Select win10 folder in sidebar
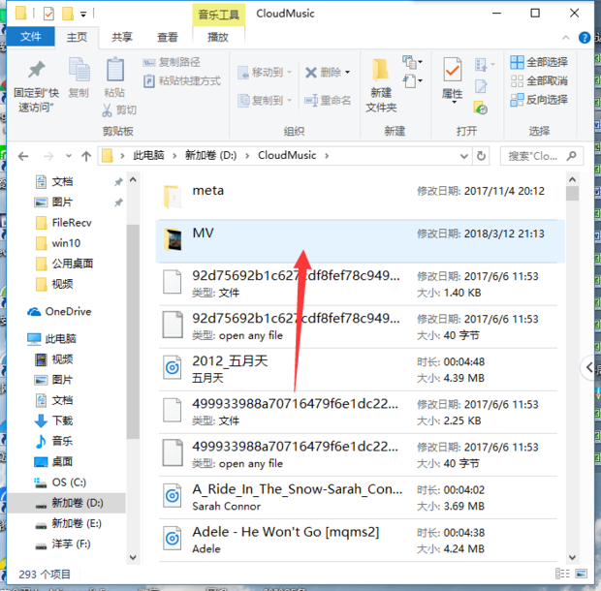601x591 pixels. pos(66,243)
